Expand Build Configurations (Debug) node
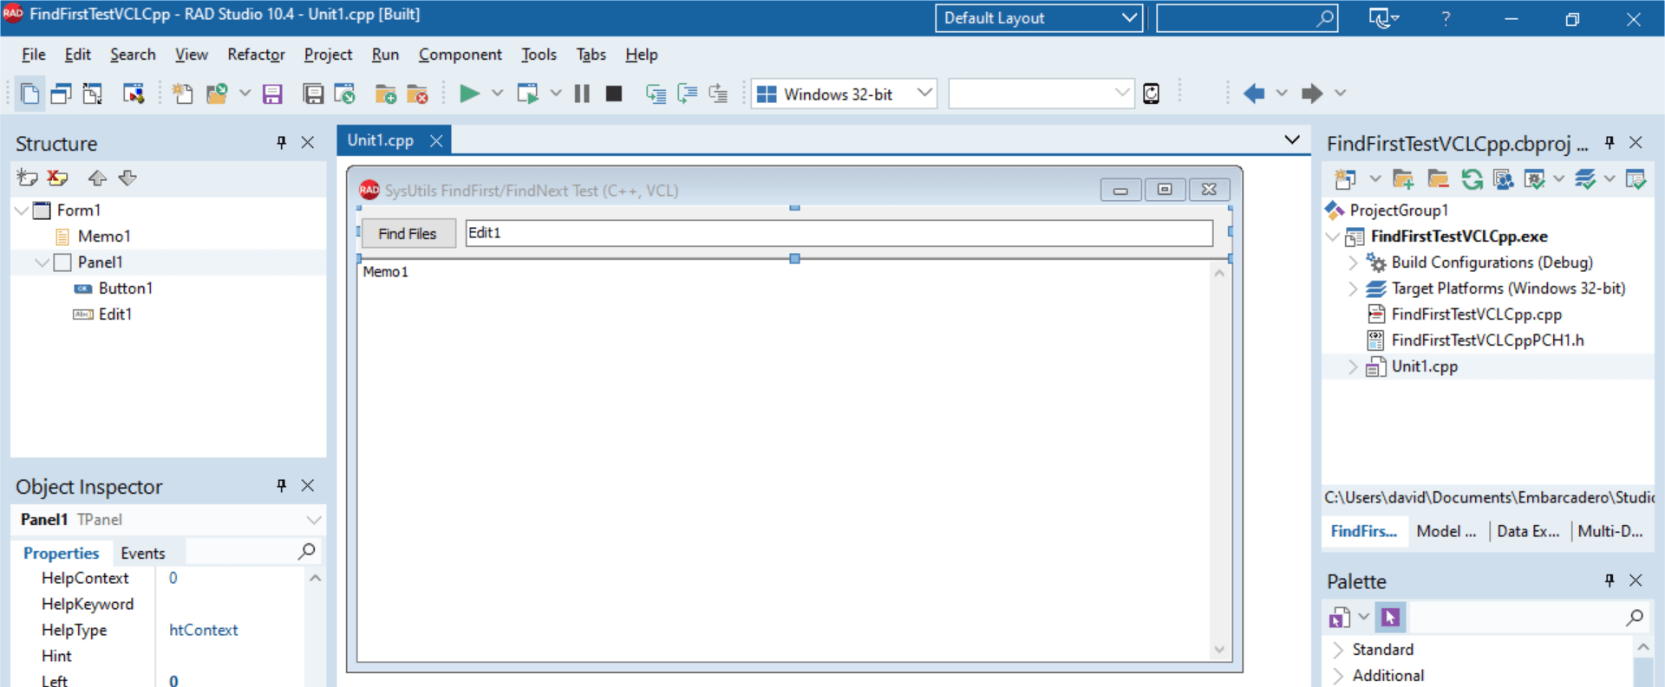 (x=1353, y=262)
